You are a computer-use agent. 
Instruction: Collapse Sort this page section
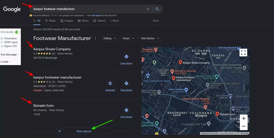click(10, 54)
